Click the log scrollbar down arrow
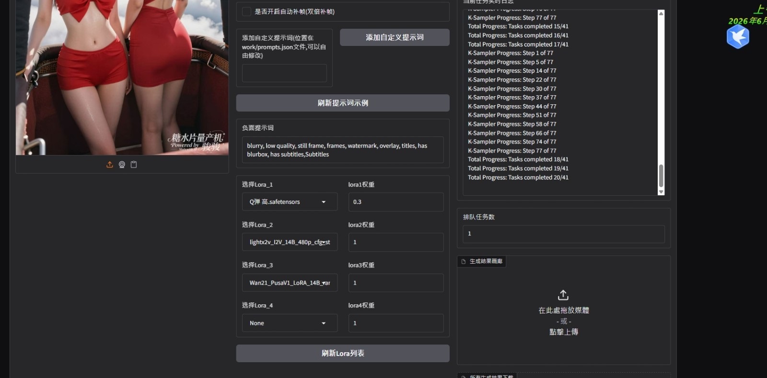Viewport: 767px width, 378px height. (x=661, y=192)
